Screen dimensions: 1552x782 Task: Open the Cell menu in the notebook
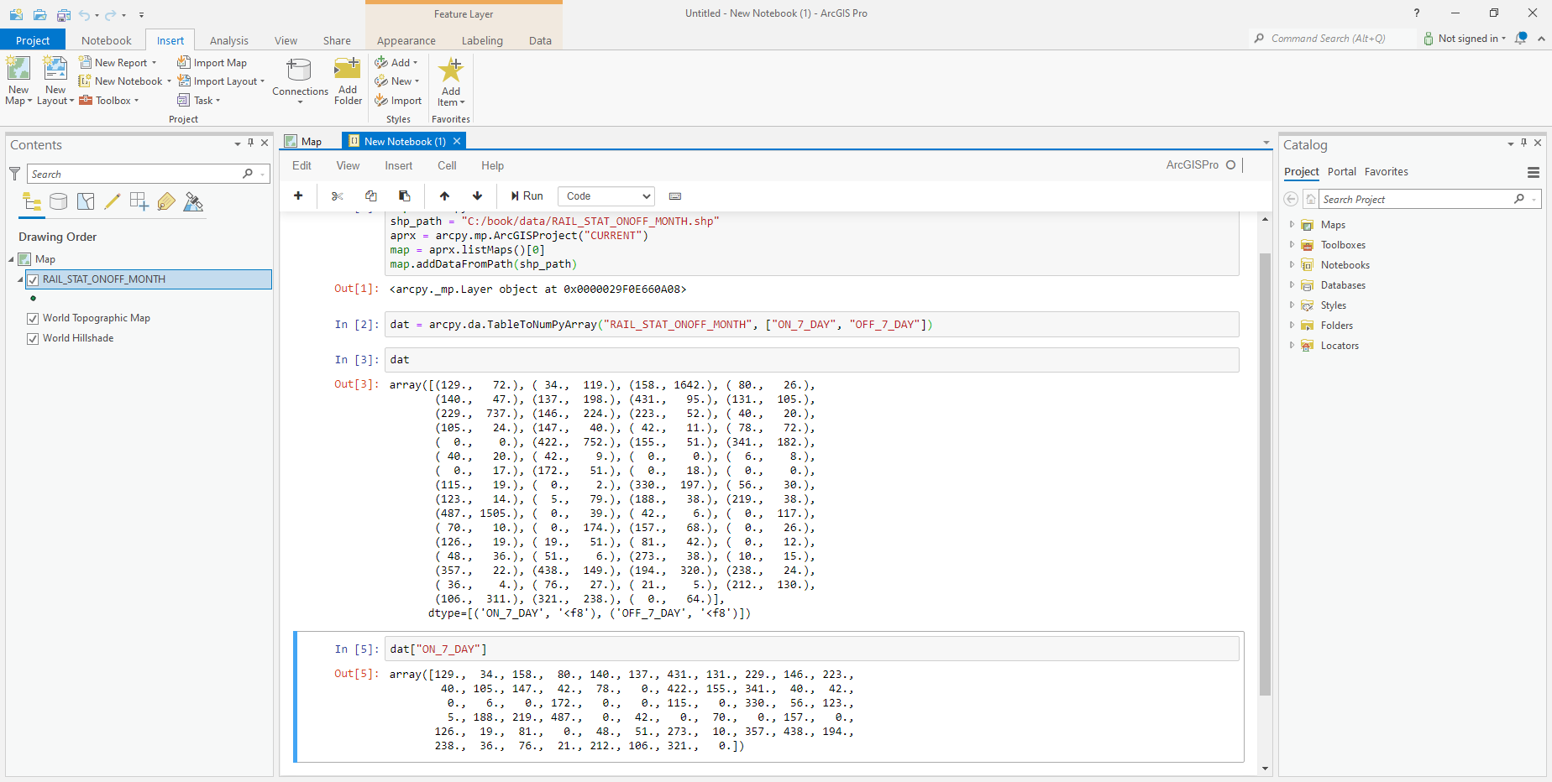446,165
